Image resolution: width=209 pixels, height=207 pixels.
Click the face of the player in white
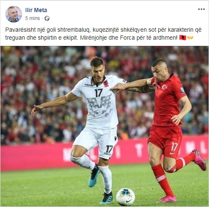97,73
